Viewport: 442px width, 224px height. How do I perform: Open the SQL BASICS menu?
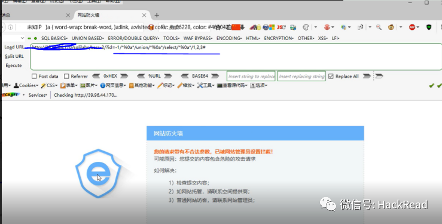point(54,38)
